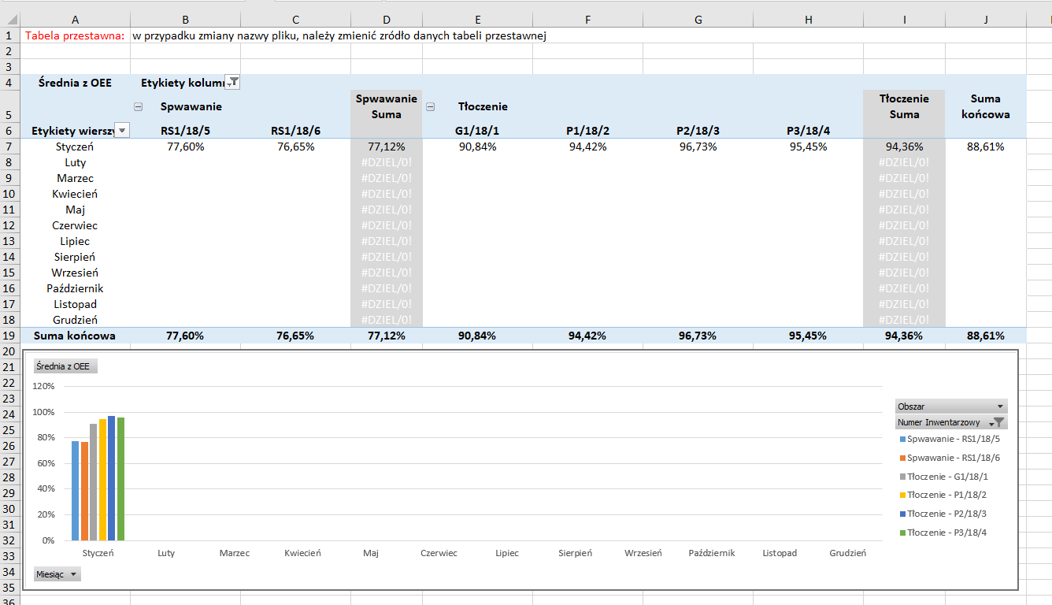Select the red Tabela przestawna cell
Image resolution: width=1052 pixels, height=605 pixels.
75,35
